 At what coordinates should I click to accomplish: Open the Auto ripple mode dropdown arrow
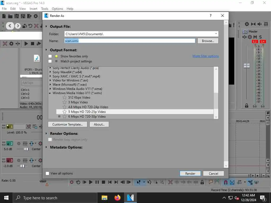point(245,182)
